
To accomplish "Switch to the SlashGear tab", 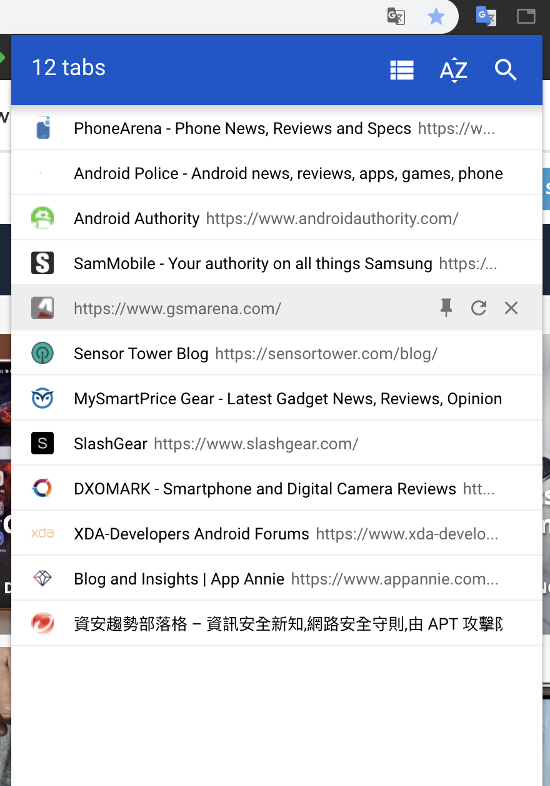I will click(187, 443).
